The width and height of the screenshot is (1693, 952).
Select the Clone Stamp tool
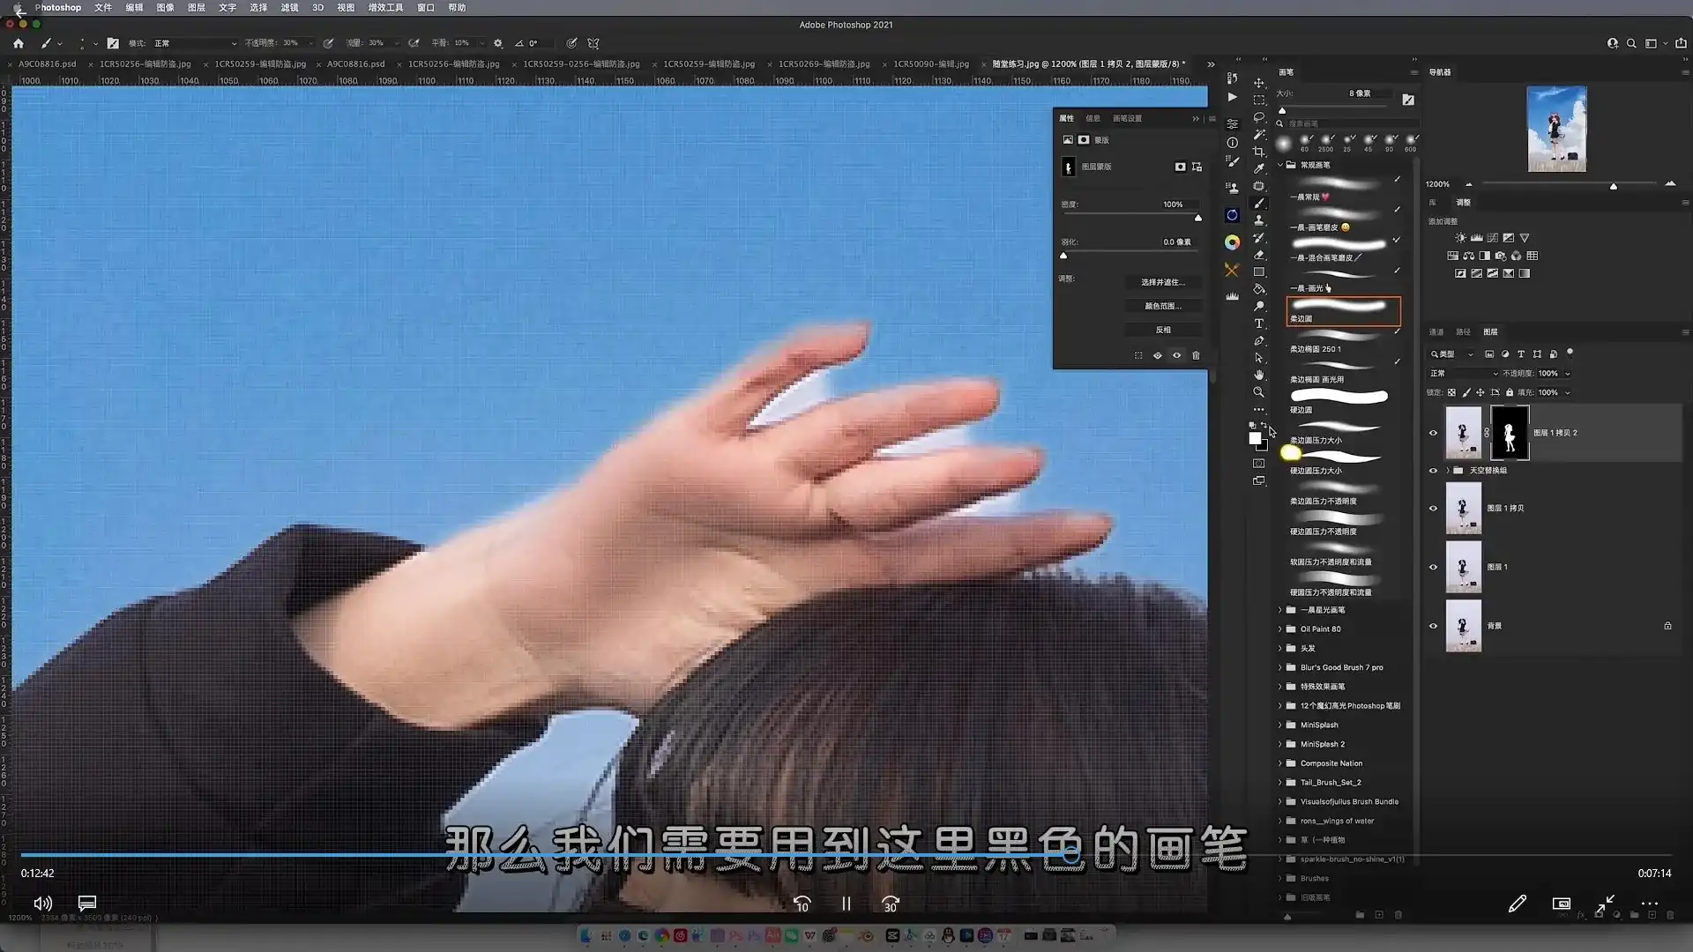pyautogui.click(x=1259, y=220)
